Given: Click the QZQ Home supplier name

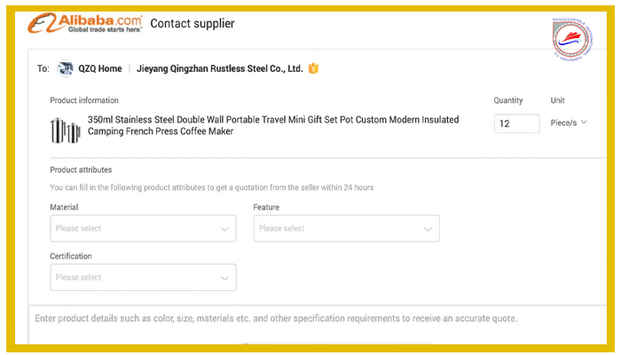Looking at the screenshot, I should point(101,68).
